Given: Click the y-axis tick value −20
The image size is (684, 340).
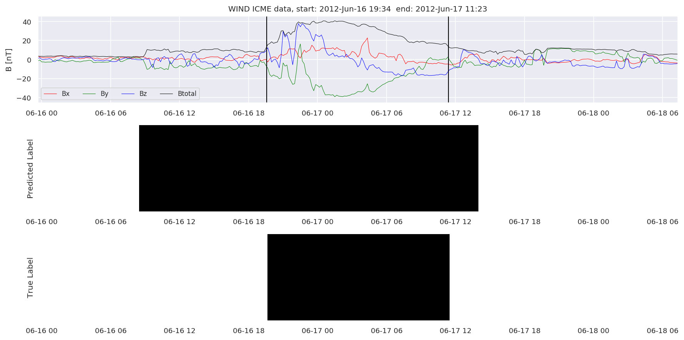Looking at the screenshot, I should point(23,79).
